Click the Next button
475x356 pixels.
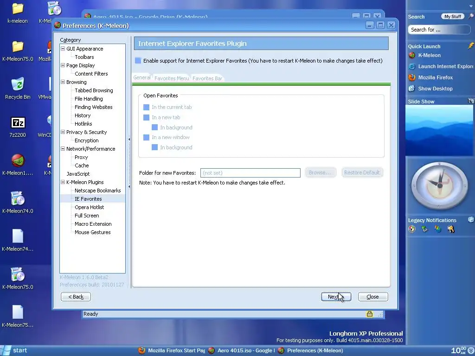click(336, 297)
